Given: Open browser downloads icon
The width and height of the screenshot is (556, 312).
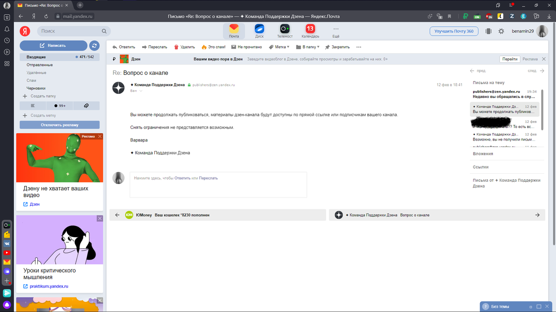Looking at the screenshot, I should (549, 16).
